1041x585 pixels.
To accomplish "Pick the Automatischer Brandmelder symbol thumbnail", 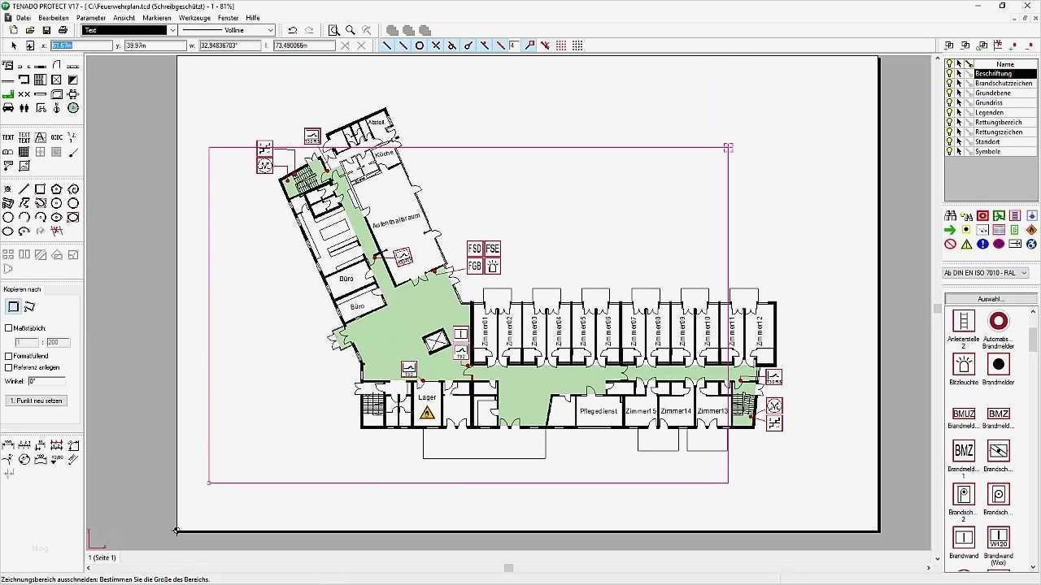I will pos(999,321).
